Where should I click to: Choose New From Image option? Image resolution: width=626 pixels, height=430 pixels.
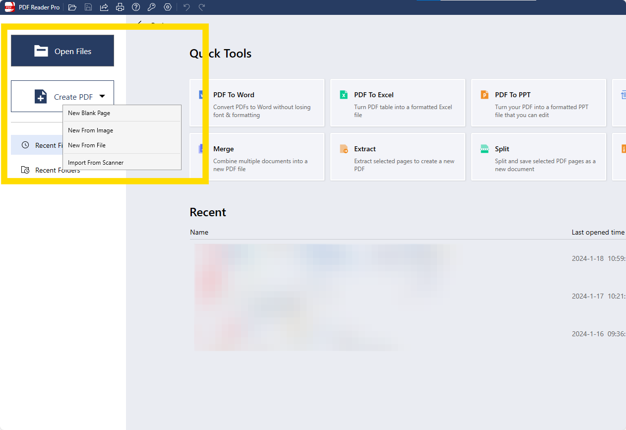coord(91,130)
